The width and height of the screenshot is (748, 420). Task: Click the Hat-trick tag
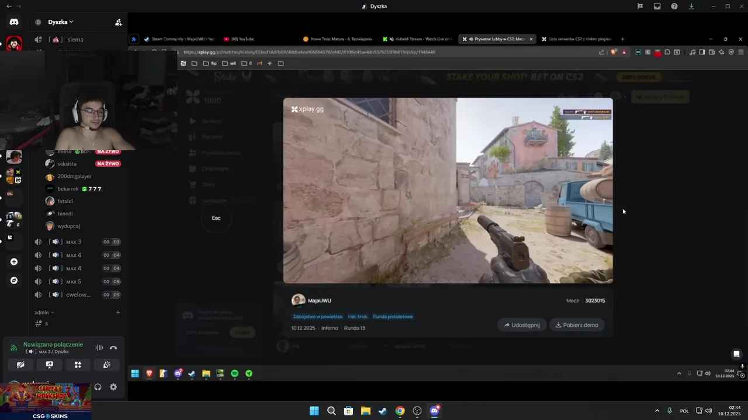click(x=358, y=317)
